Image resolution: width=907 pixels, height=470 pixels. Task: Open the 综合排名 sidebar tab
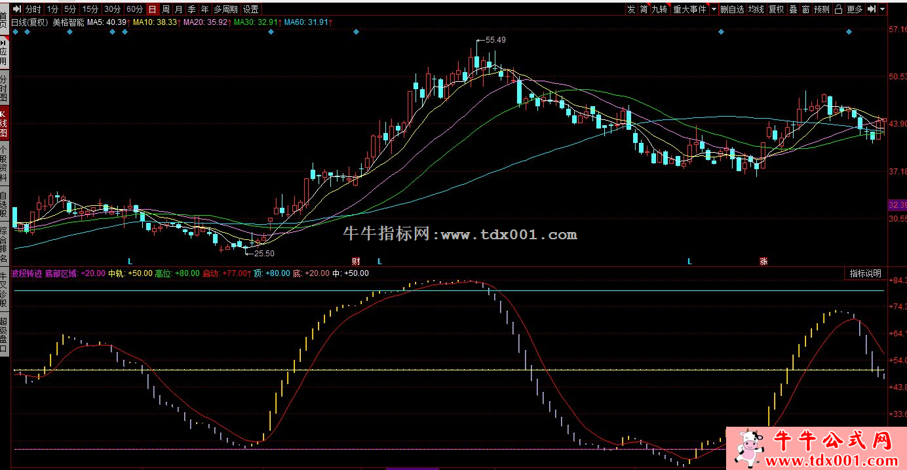[5, 245]
